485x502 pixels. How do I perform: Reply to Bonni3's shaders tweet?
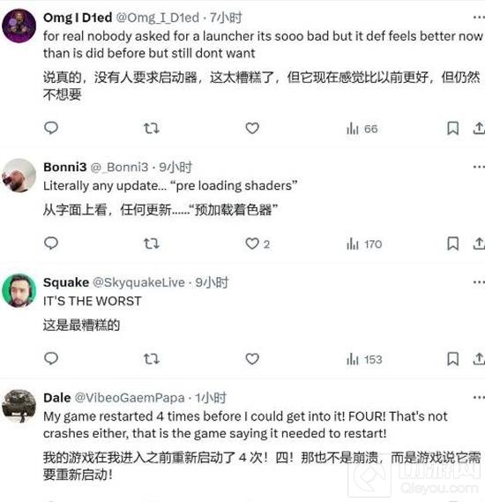pos(51,244)
